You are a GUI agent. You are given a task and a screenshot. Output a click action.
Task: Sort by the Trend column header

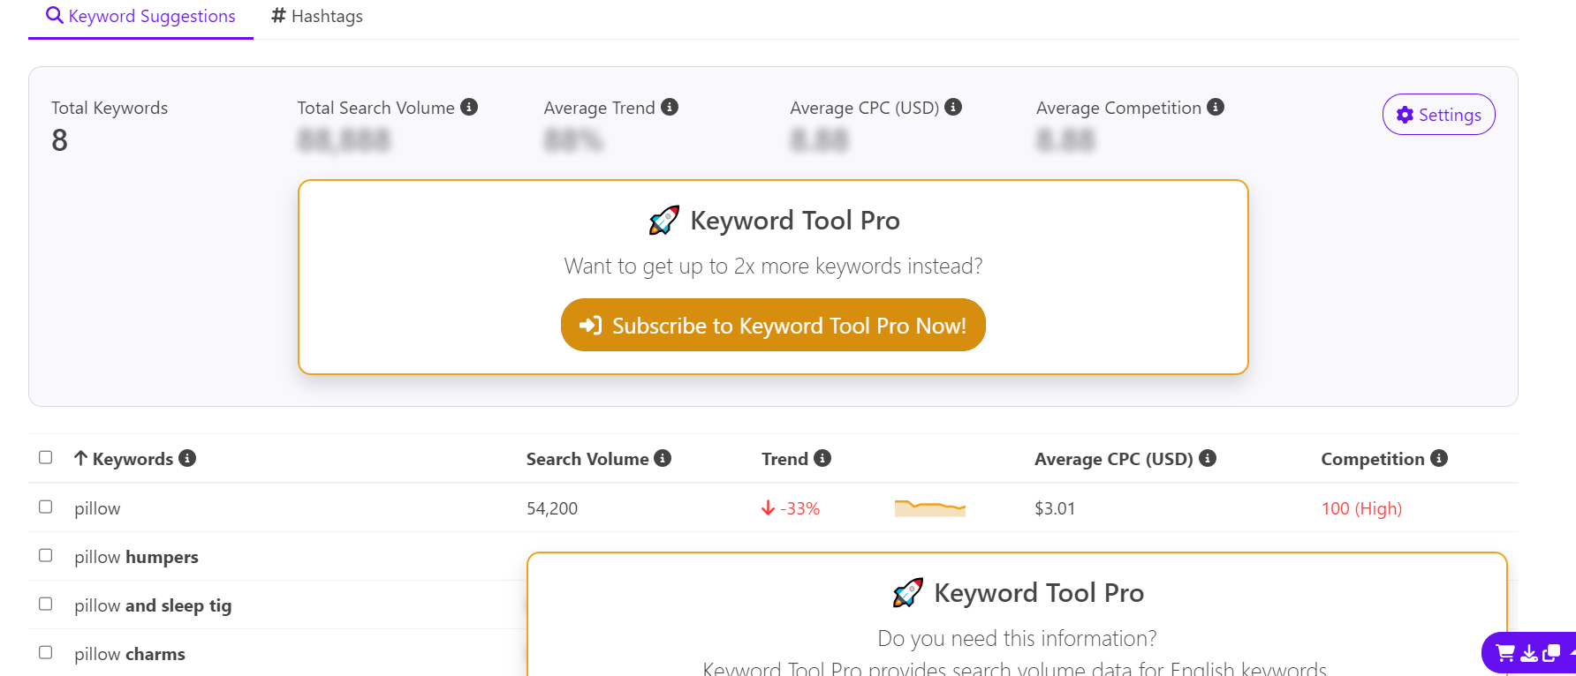[784, 459]
